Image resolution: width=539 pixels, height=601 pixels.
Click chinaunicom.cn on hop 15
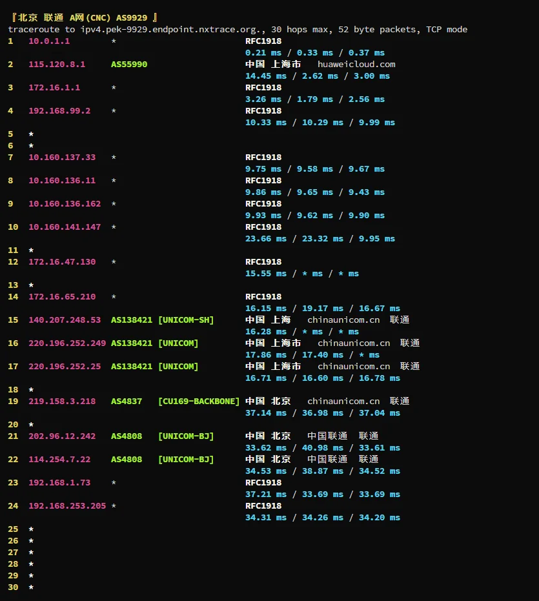pos(343,320)
